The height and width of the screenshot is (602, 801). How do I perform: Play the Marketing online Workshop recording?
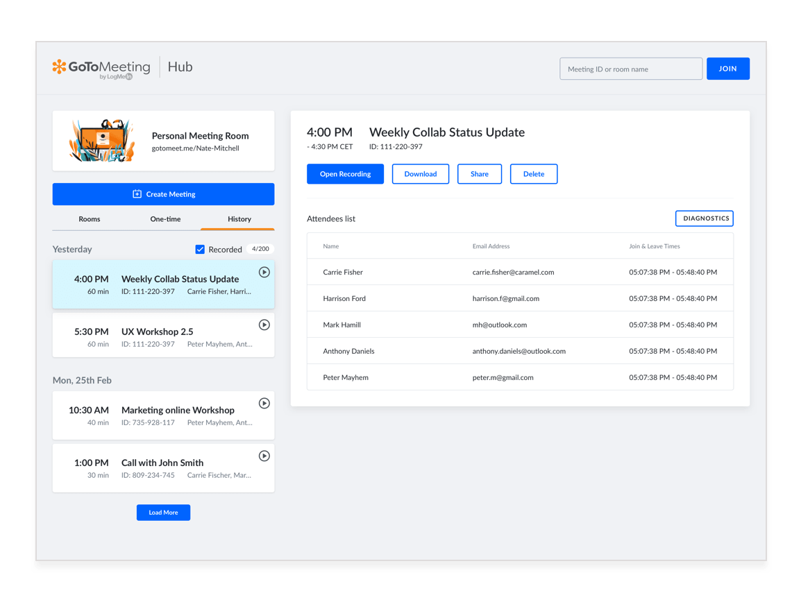[x=264, y=403]
